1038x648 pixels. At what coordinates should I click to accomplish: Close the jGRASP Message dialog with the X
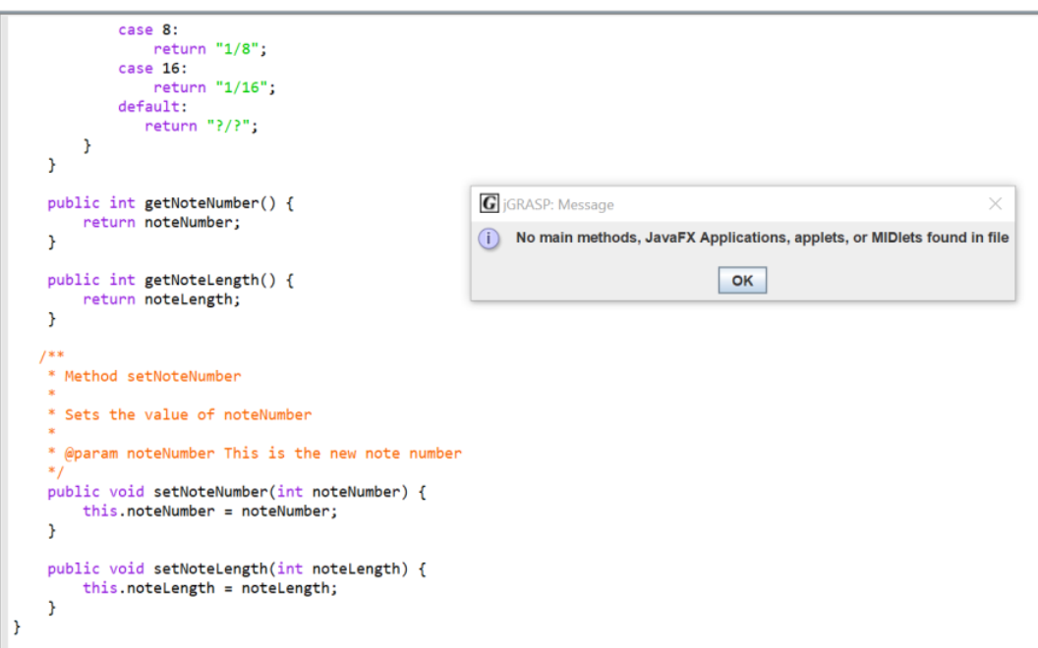pos(995,203)
